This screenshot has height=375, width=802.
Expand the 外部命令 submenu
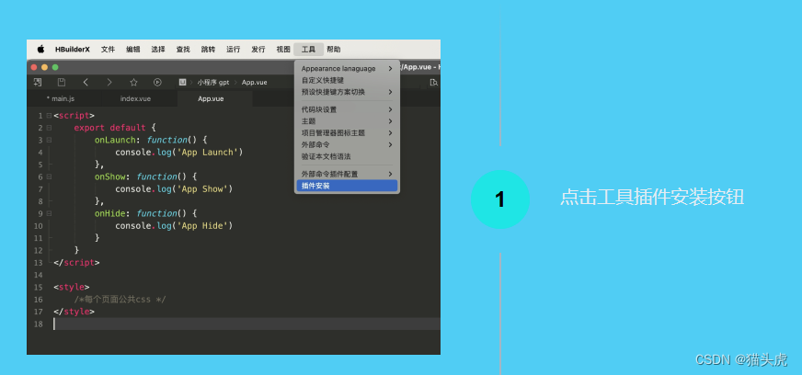click(x=347, y=144)
